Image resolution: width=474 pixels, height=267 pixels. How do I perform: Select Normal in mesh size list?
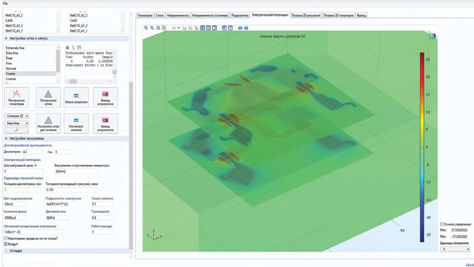(31, 69)
